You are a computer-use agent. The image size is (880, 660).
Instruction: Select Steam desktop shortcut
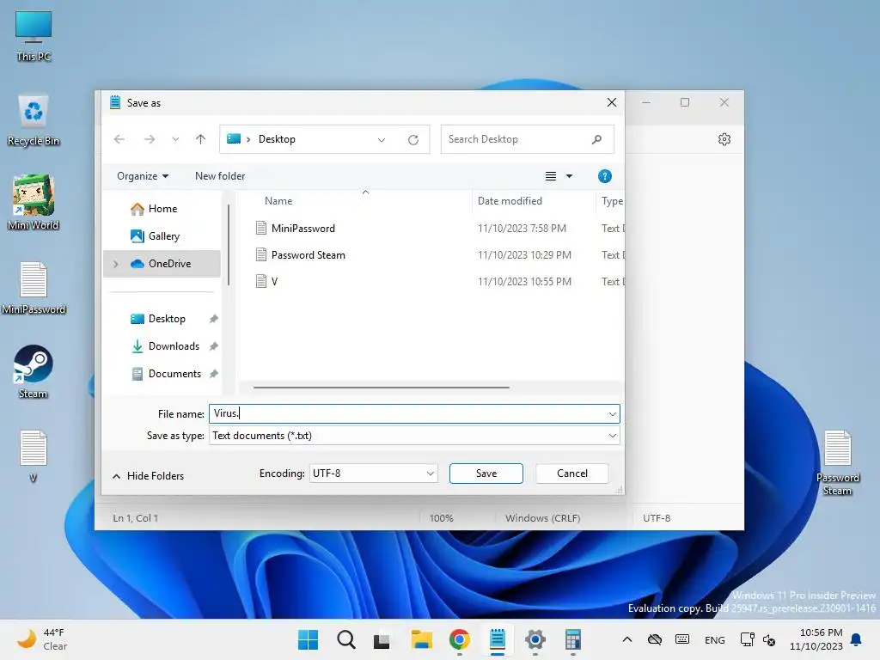(x=34, y=371)
